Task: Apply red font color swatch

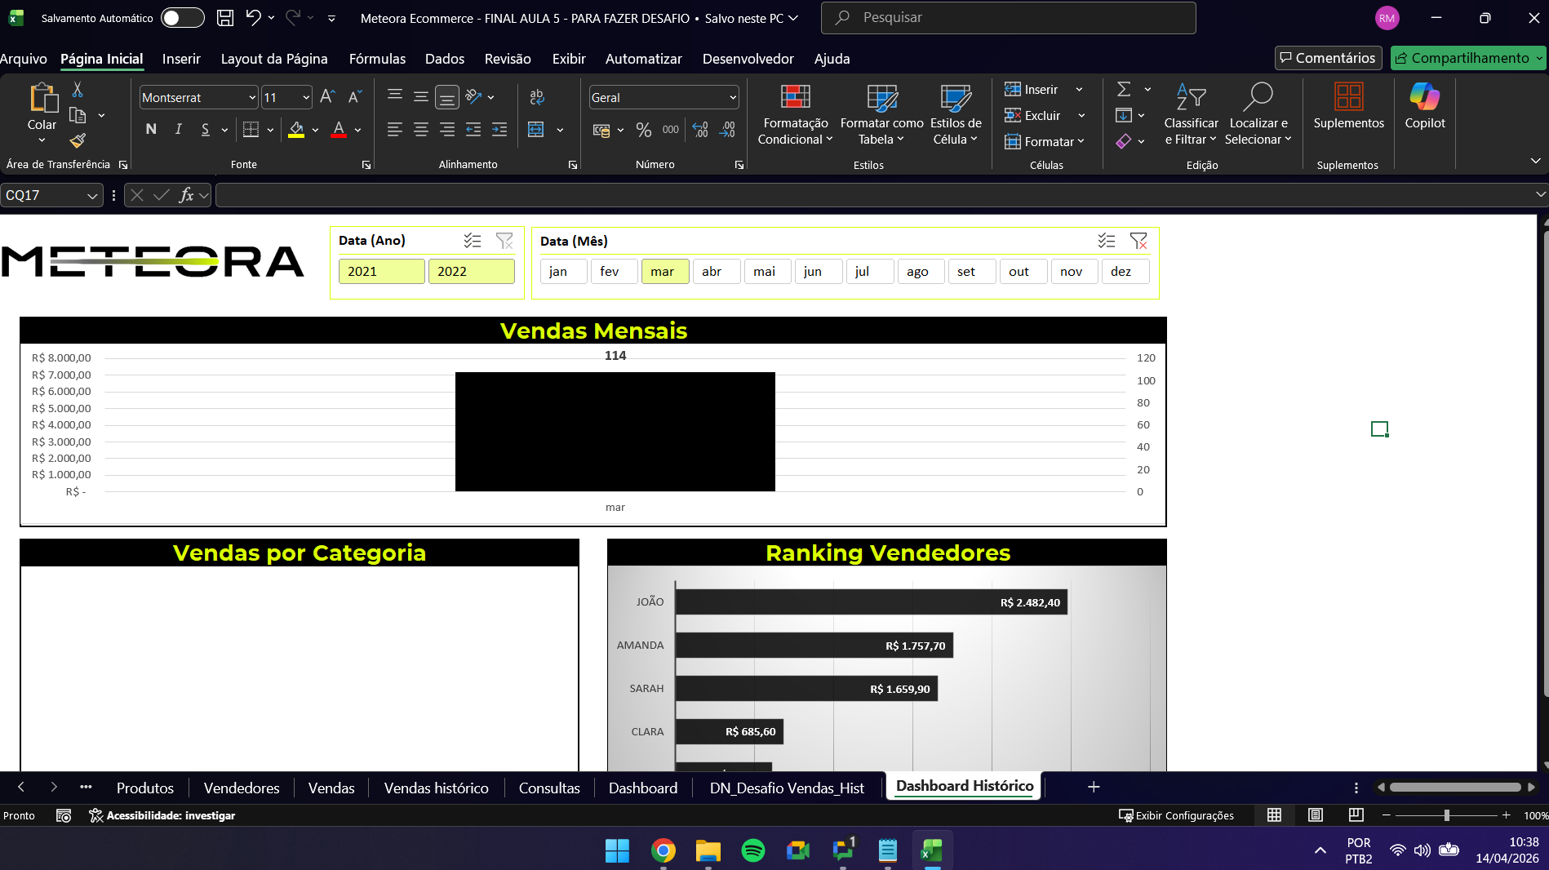Action: point(339,130)
